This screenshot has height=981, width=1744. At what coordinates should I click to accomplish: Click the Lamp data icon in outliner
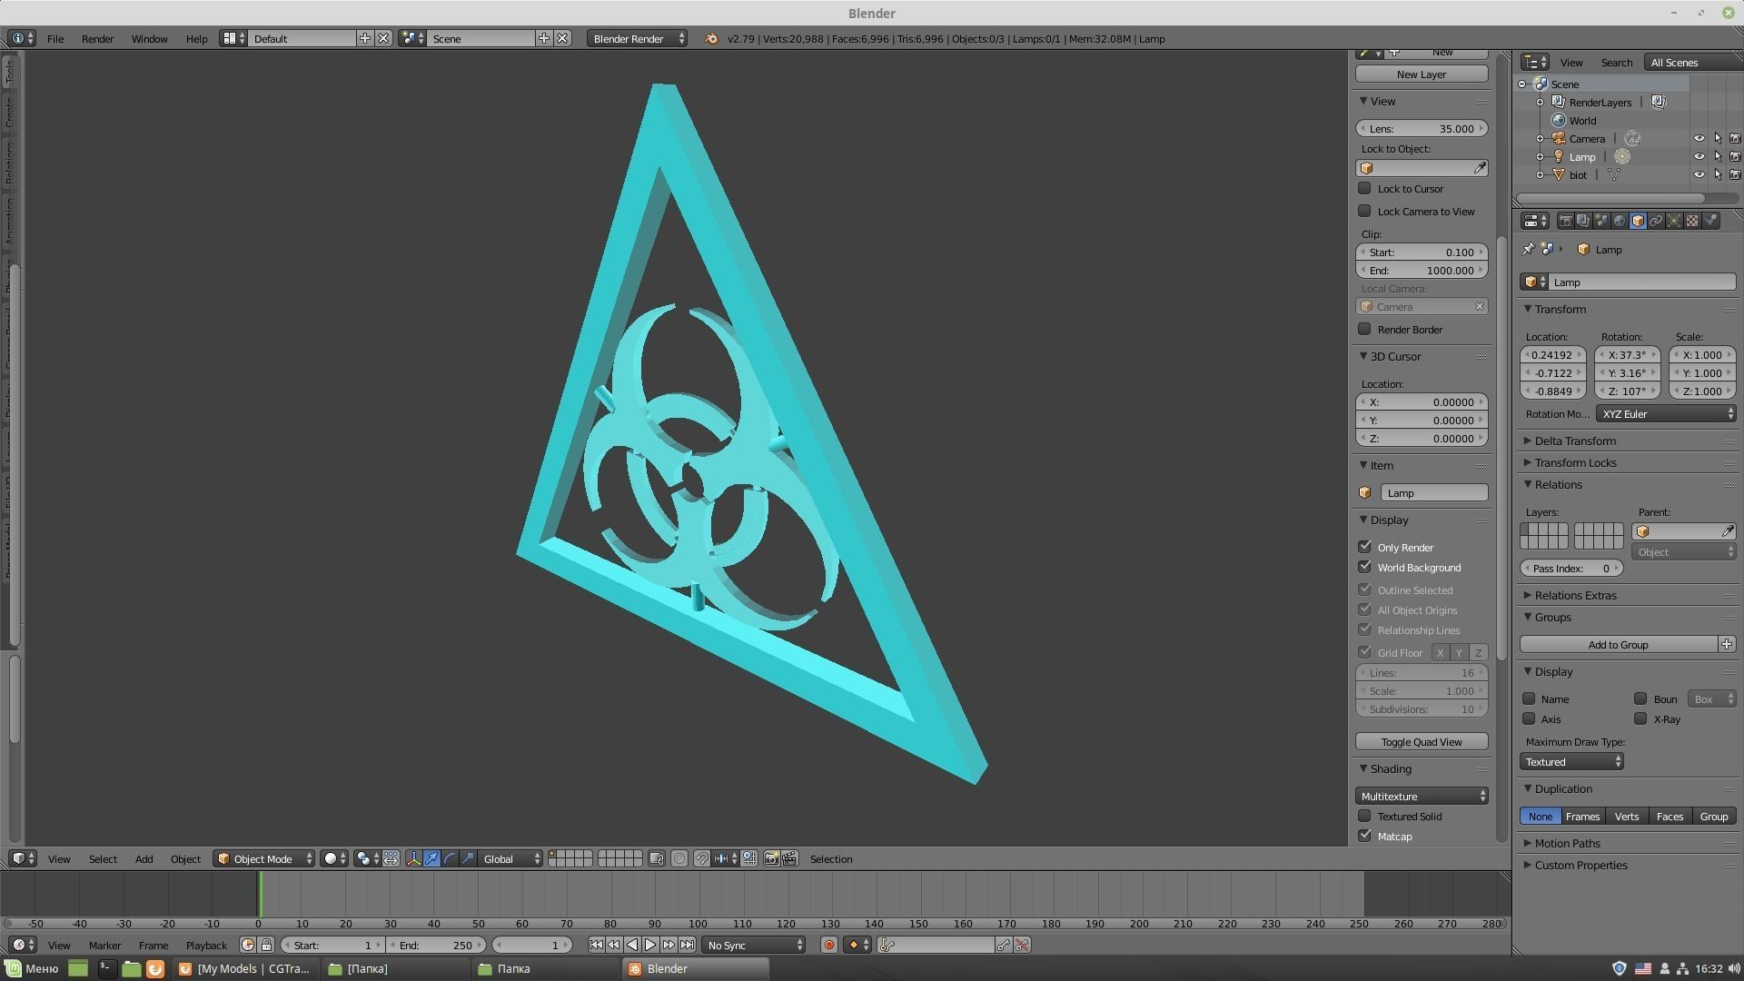[1622, 157]
